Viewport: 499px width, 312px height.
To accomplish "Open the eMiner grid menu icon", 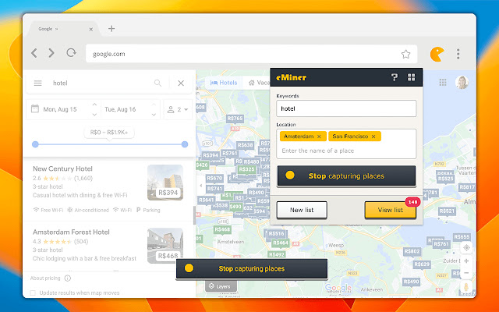I will tap(411, 77).
